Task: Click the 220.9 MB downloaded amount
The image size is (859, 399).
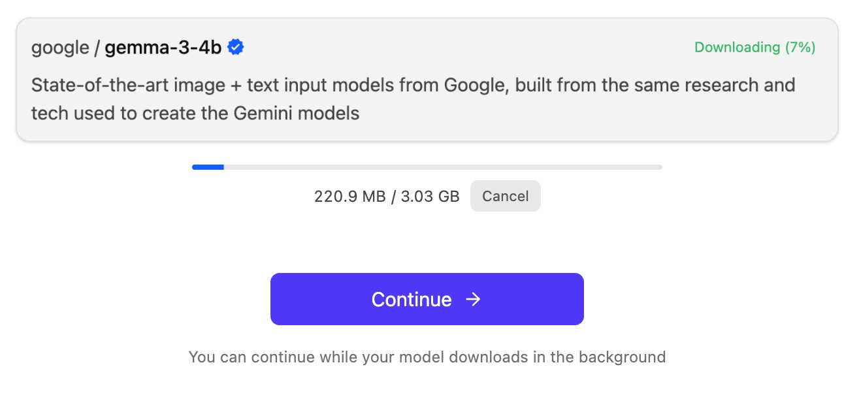Action: pyautogui.click(x=349, y=196)
